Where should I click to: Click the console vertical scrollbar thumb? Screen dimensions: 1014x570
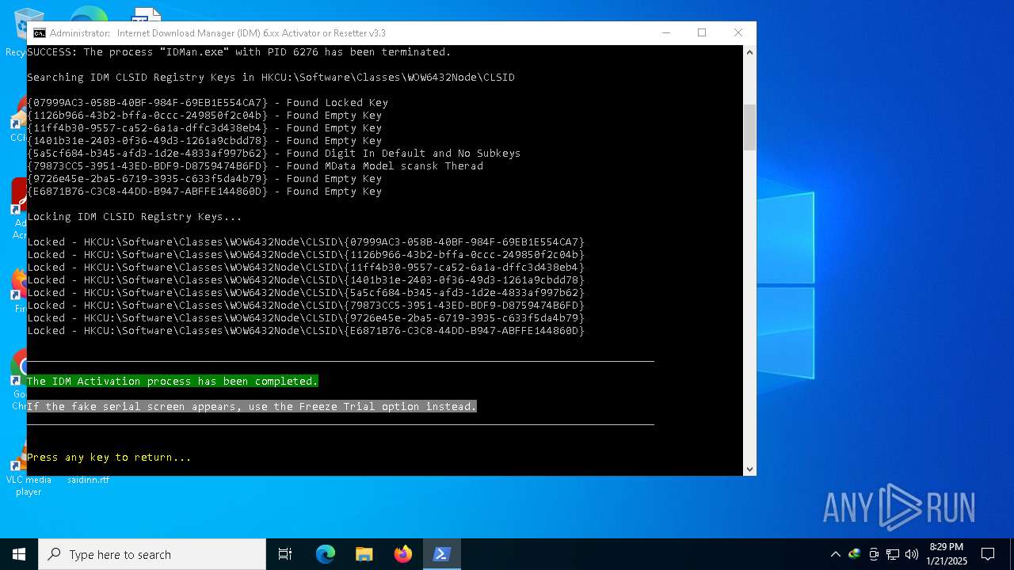(x=749, y=127)
